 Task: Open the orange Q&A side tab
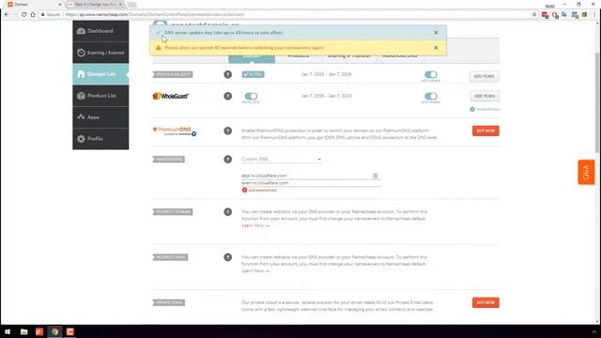[x=586, y=172]
